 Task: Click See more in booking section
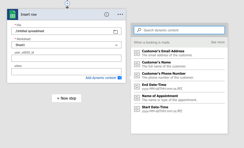coord(218,42)
